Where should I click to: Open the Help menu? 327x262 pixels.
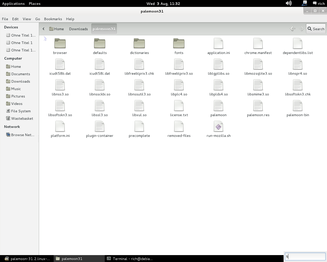(70, 19)
